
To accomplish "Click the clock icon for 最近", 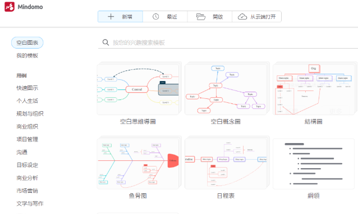I will point(155,17).
